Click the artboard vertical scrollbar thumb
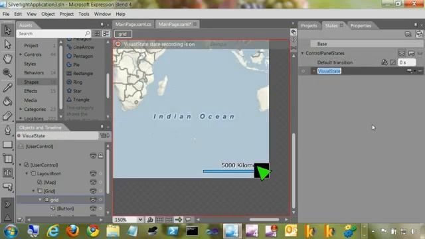This screenshot has width=425, height=239. point(294,171)
